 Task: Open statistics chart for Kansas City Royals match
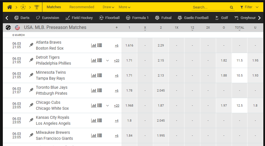tap(94, 120)
